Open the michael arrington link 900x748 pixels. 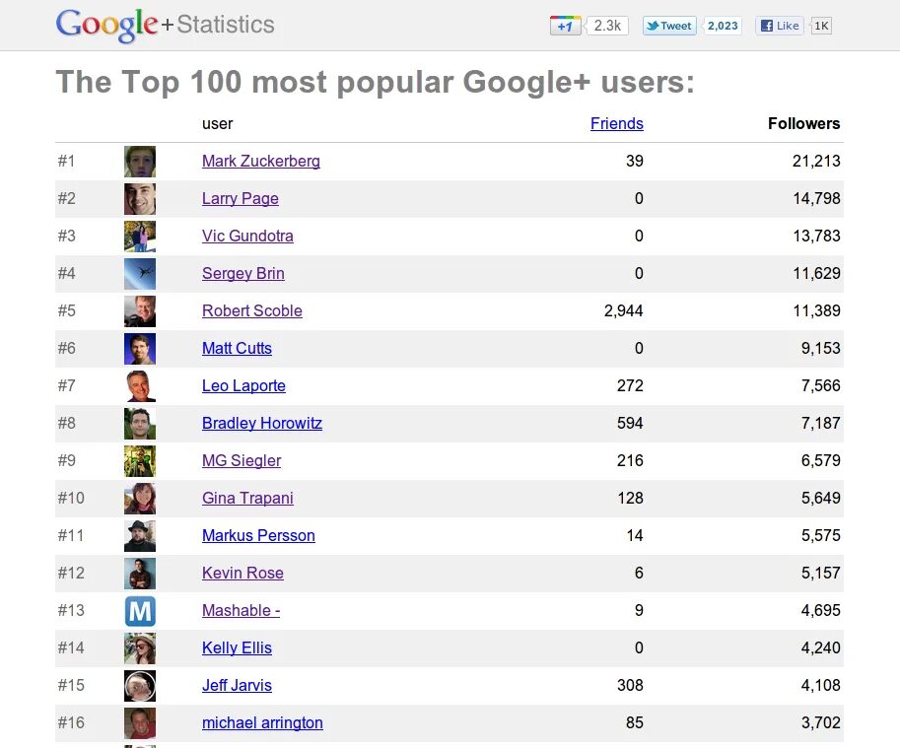(262, 722)
